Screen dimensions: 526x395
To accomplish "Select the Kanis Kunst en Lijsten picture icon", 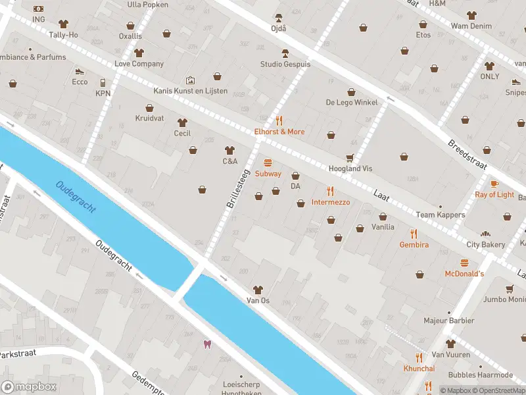I will pyautogui.click(x=190, y=80).
